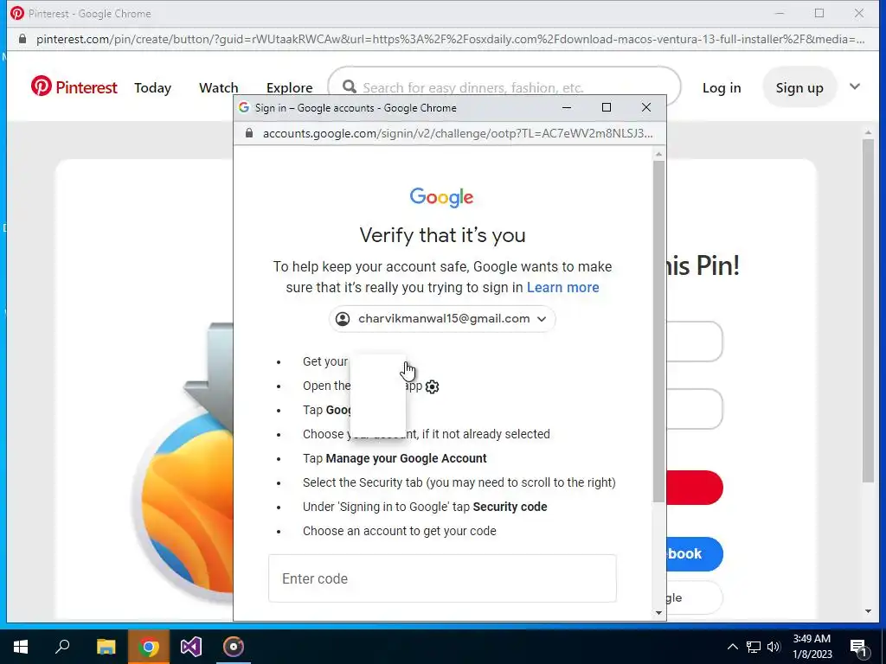Click the Google logo in sign-in window
The height and width of the screenshot is (664, 886).
[x=442, y=197]
